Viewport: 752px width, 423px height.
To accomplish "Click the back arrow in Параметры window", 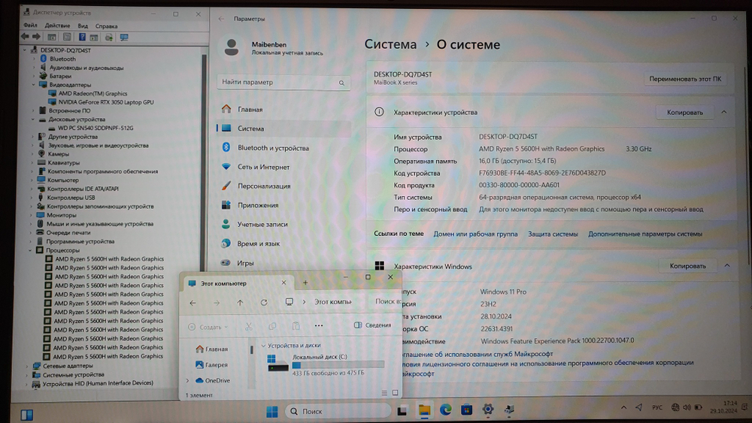I will point(221,19).
